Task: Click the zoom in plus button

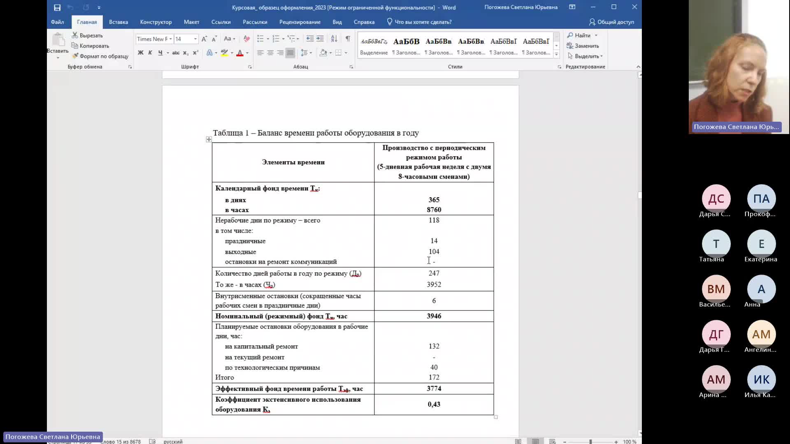Action: click(616, 442)
